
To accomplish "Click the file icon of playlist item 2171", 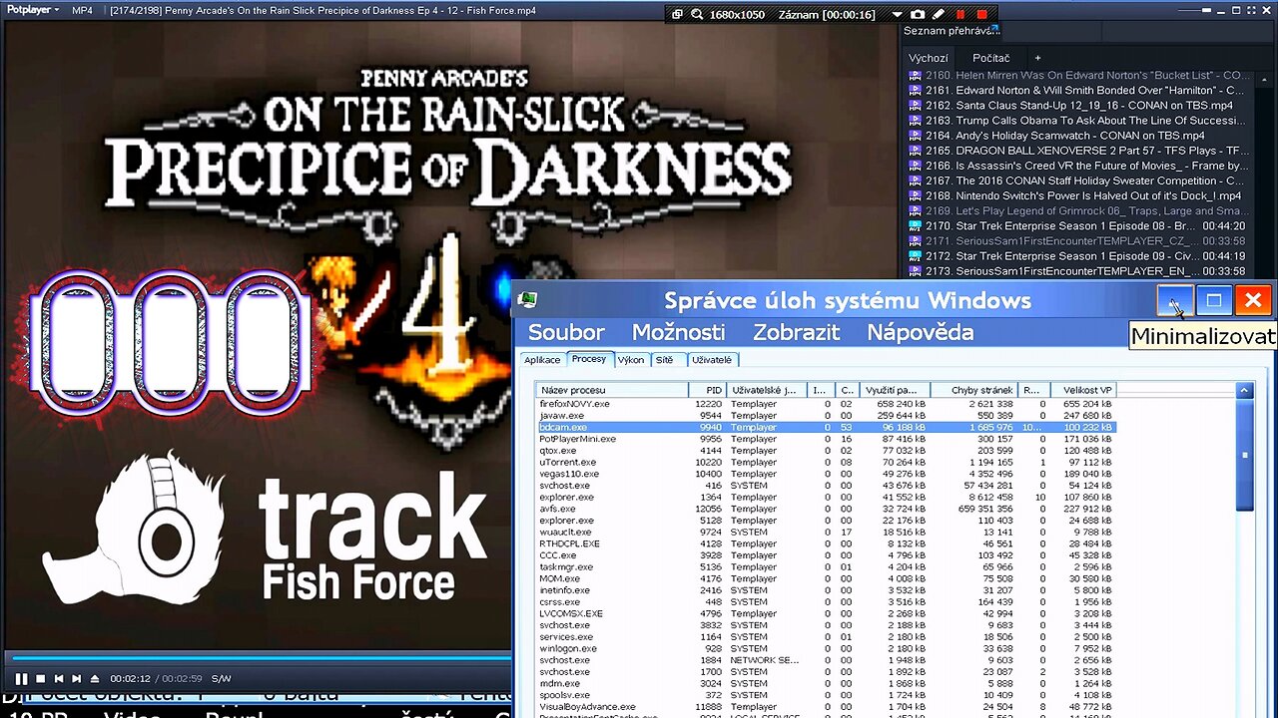I will click(x=915, y=241).
